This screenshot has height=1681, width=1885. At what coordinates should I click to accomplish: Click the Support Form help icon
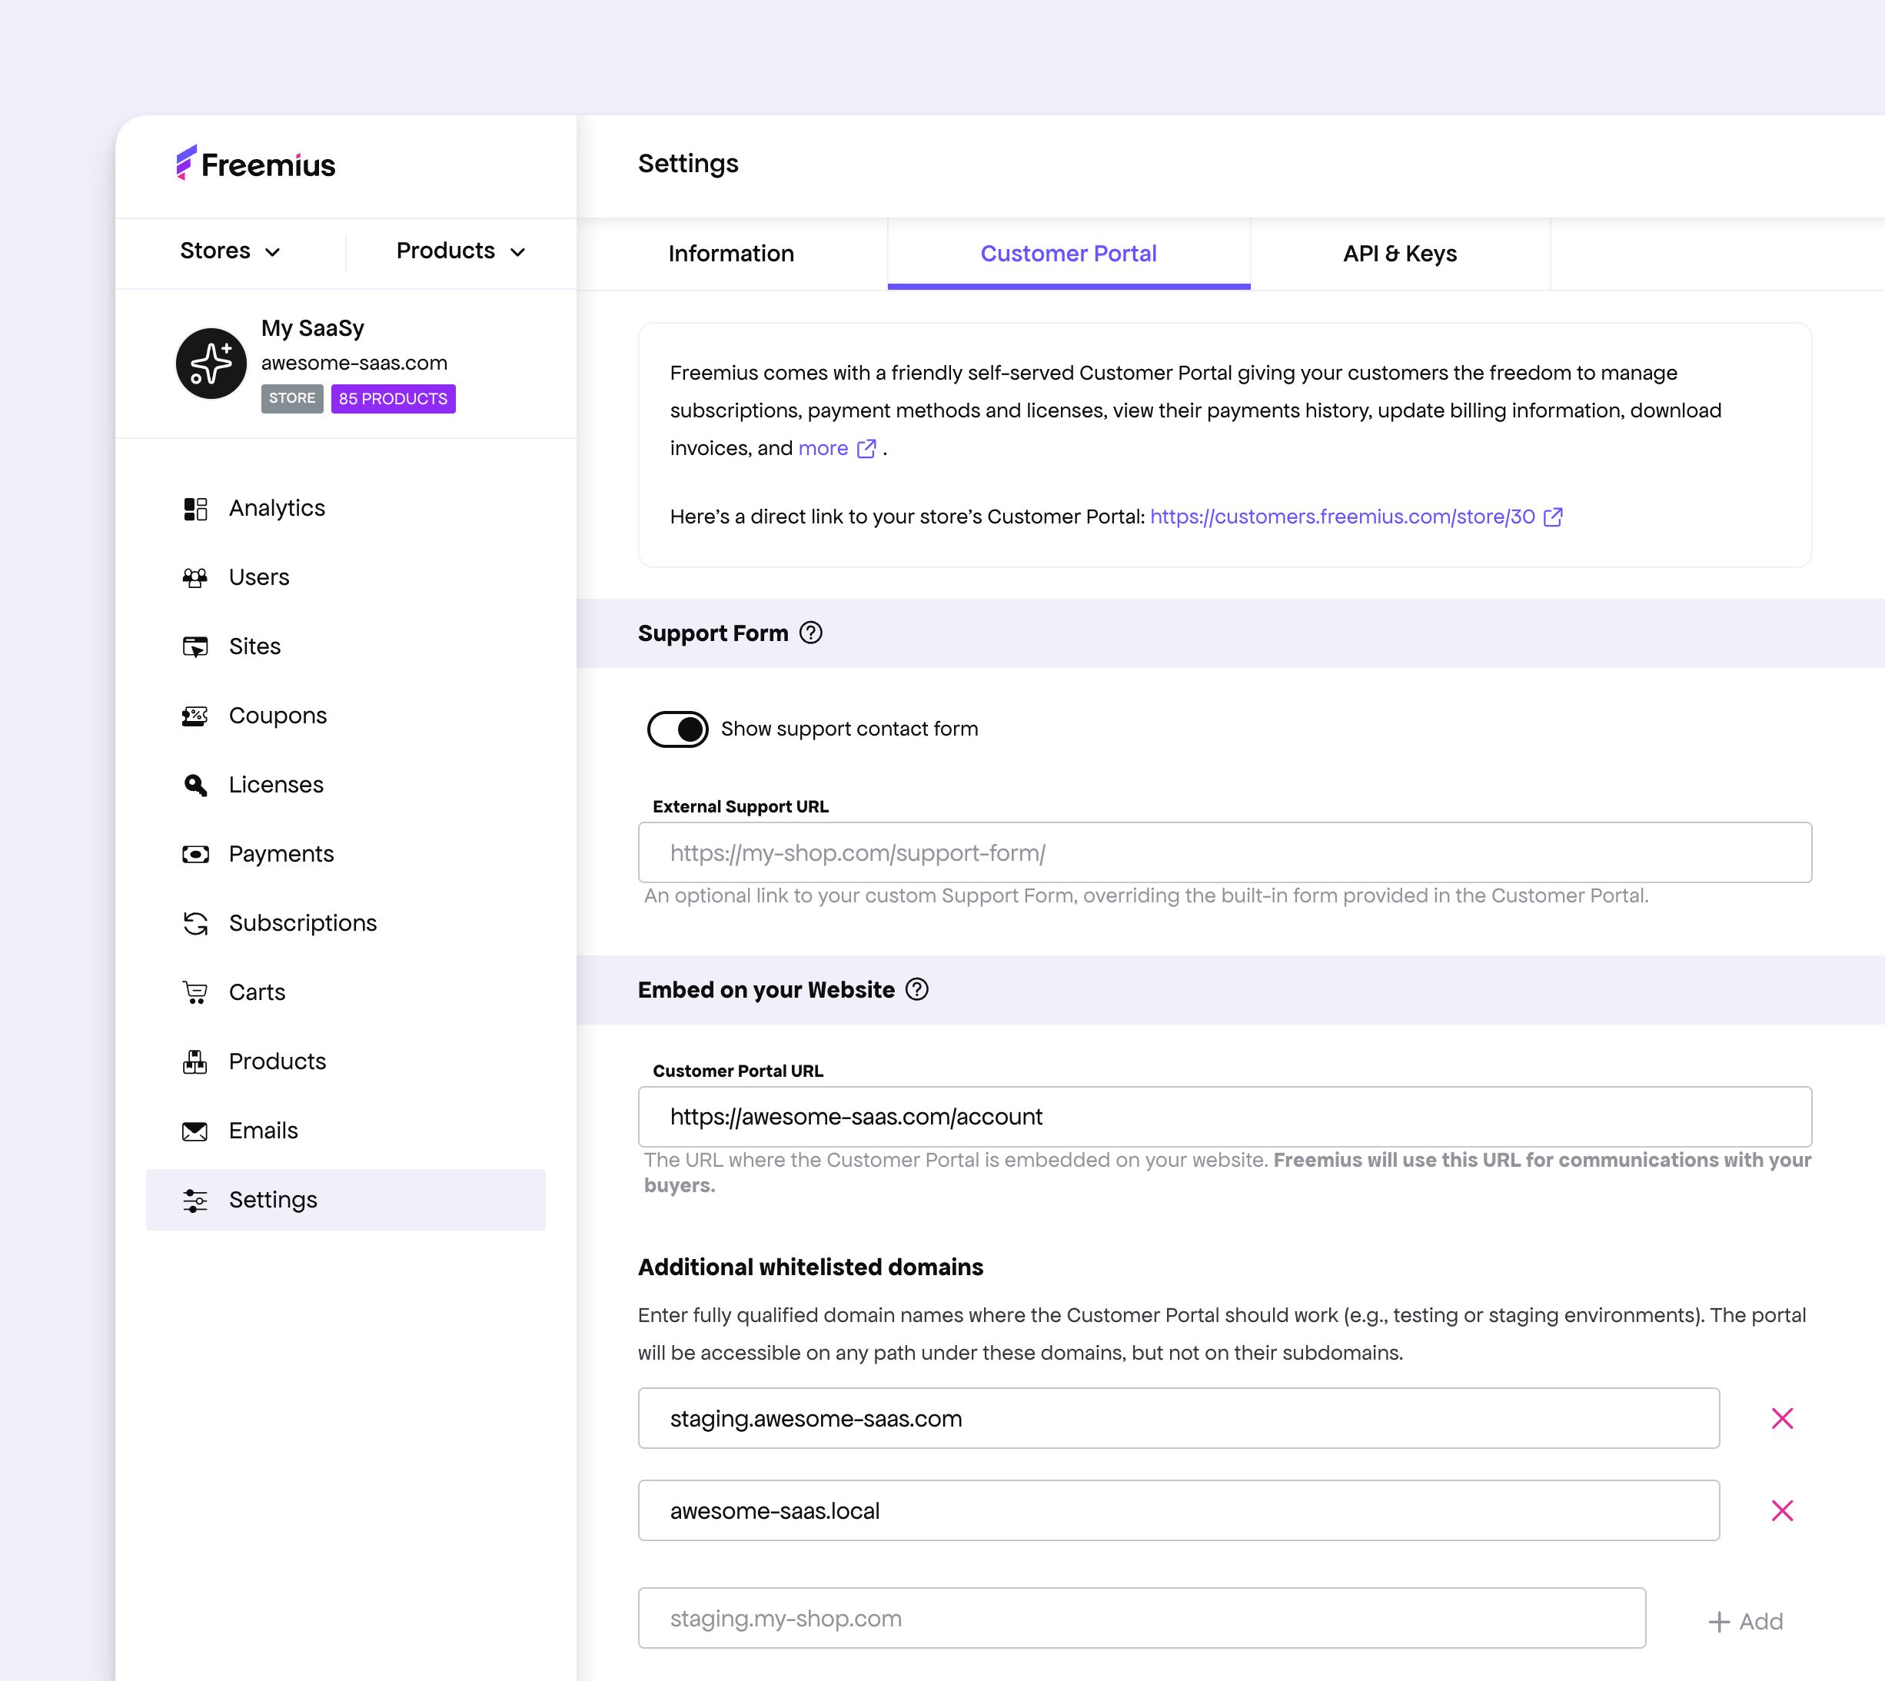[811, 633]
